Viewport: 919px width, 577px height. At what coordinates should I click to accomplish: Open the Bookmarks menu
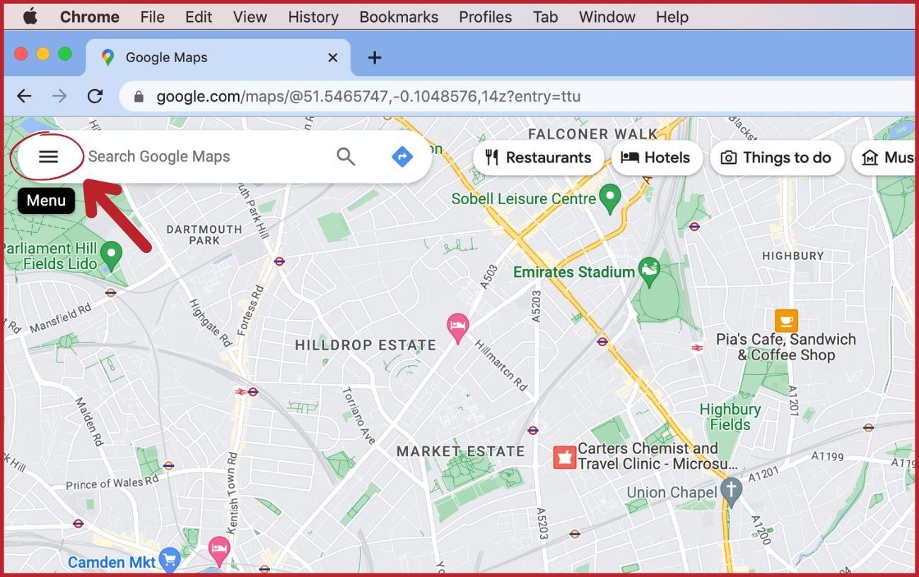point(399,16)
